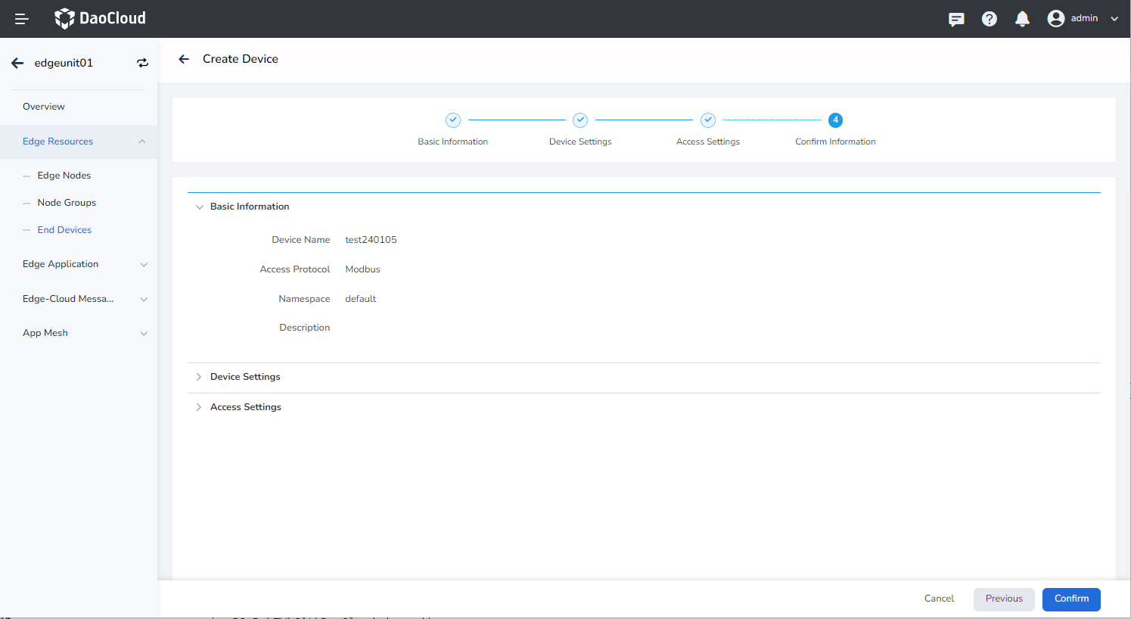This screenshot has height=619, width=1131.
Task: Click the Cancel link
Action: point(939,599)
